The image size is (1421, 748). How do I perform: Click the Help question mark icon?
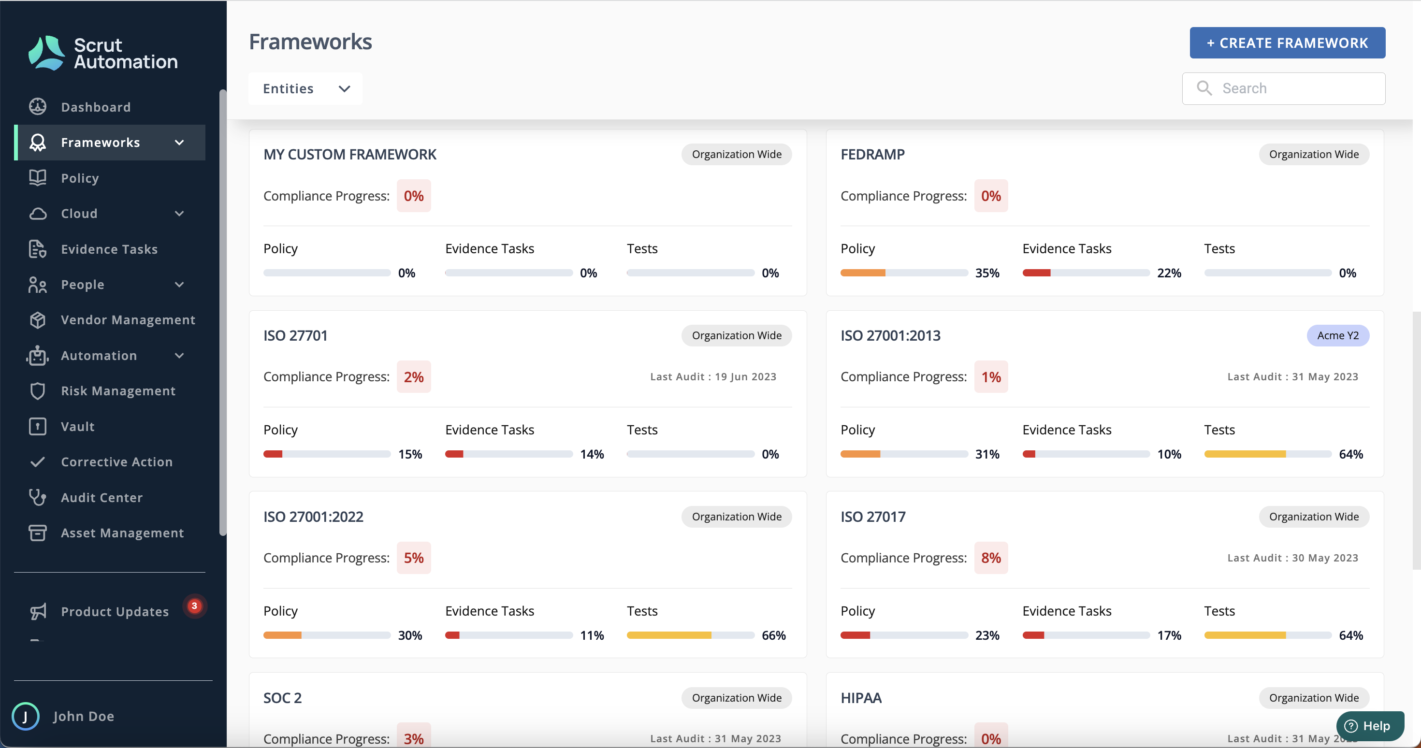[1350, 726]
